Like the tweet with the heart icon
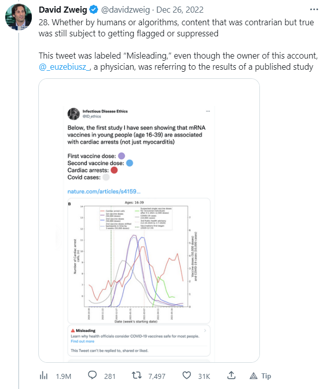 (186, 375)
